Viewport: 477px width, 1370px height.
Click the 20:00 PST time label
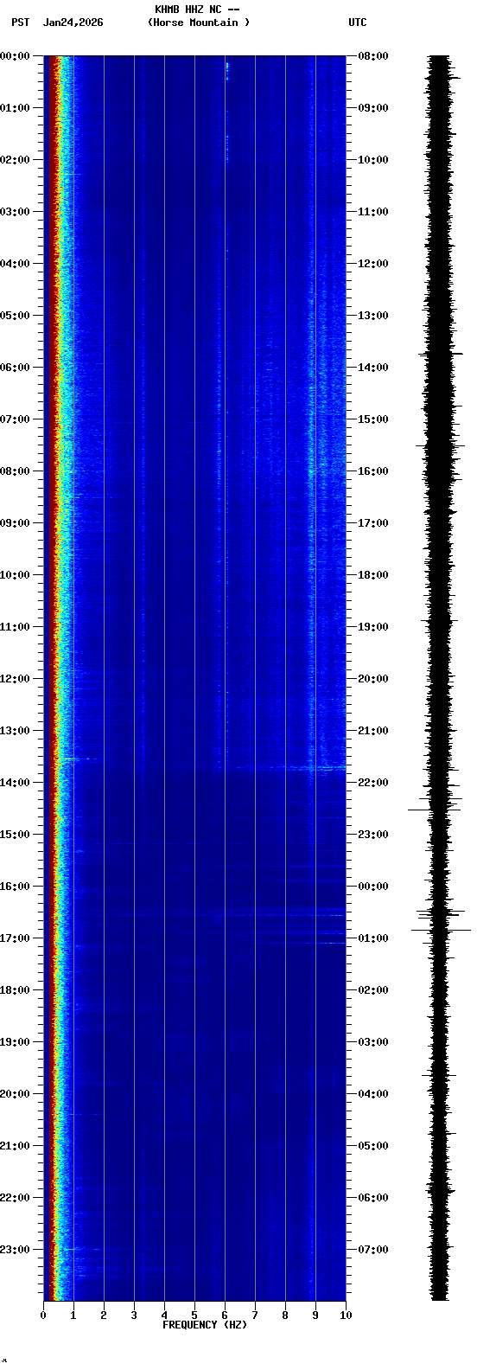16,1094
